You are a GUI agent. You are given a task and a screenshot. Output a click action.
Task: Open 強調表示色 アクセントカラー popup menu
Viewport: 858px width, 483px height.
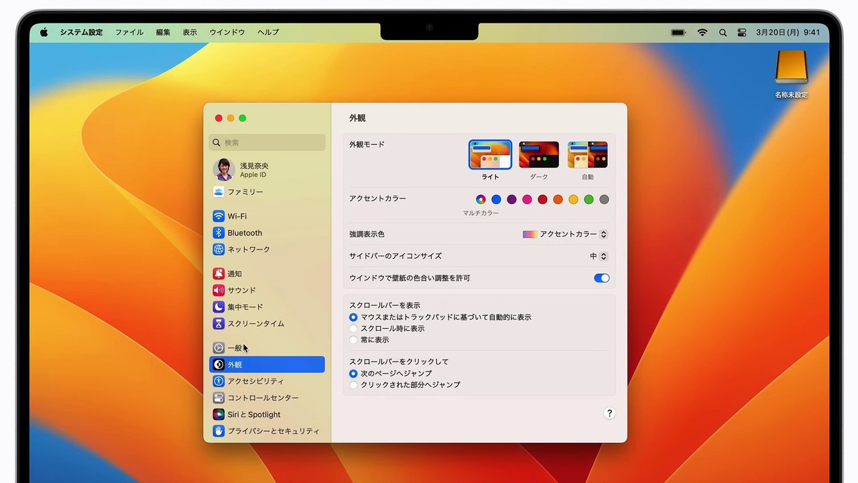click(565, 234)
